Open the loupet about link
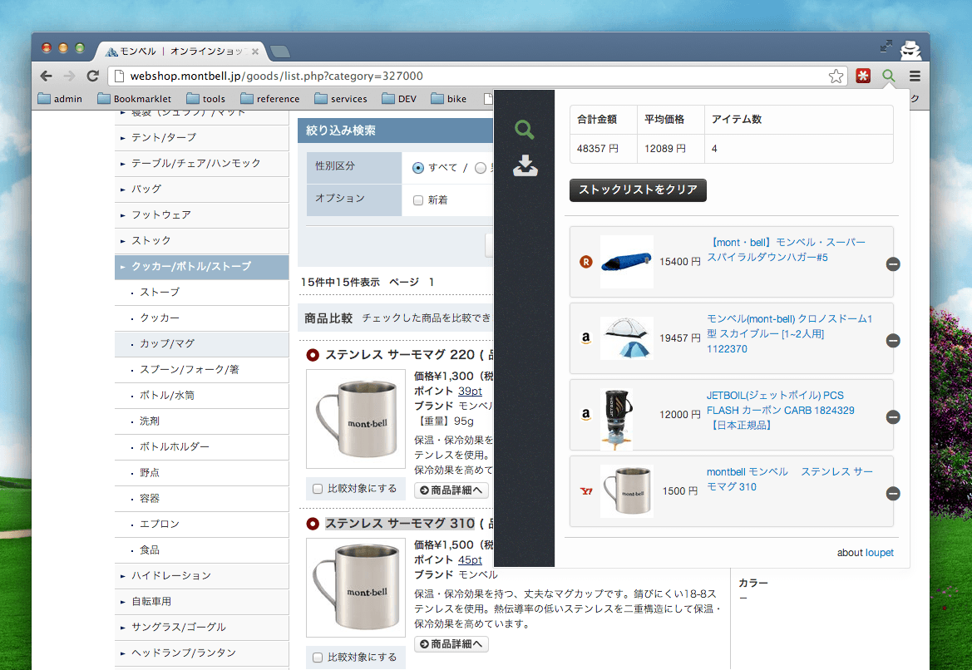 (x=879, y=553)
